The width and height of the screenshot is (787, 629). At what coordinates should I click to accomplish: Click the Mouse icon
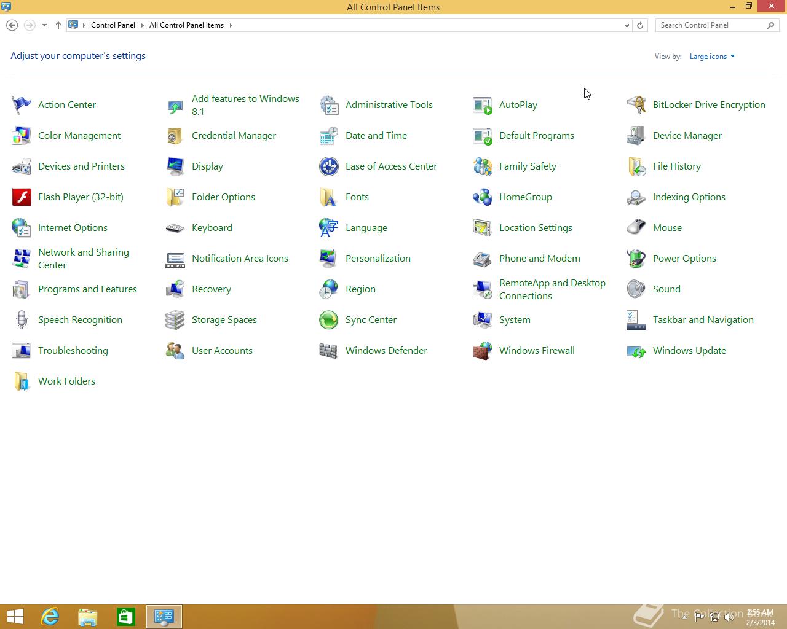click(636, 228)
